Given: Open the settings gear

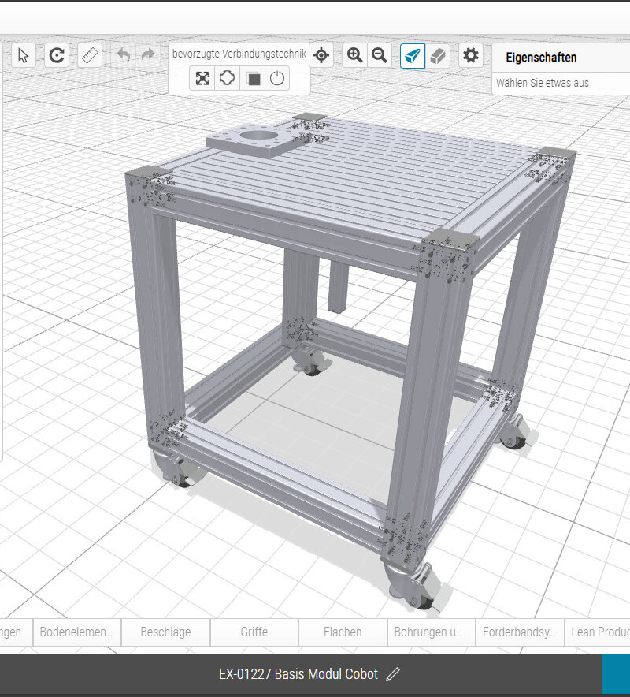Looking at the screenshot, I should pyautogui.click(x=471, y=55).
